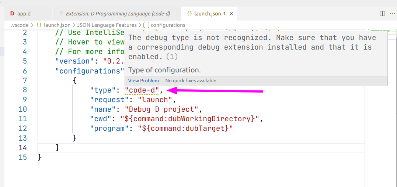This screenshot has width=397, height=187.
Task: Select the launch.json tab
Action: tap(209, 14)
